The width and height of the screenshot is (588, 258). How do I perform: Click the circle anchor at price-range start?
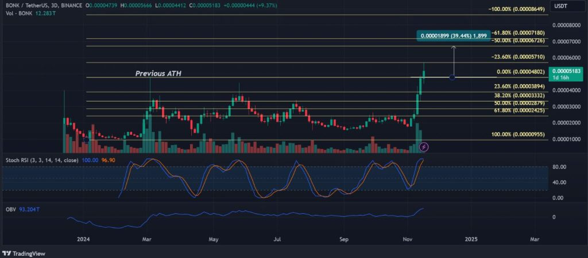(452, 77)
